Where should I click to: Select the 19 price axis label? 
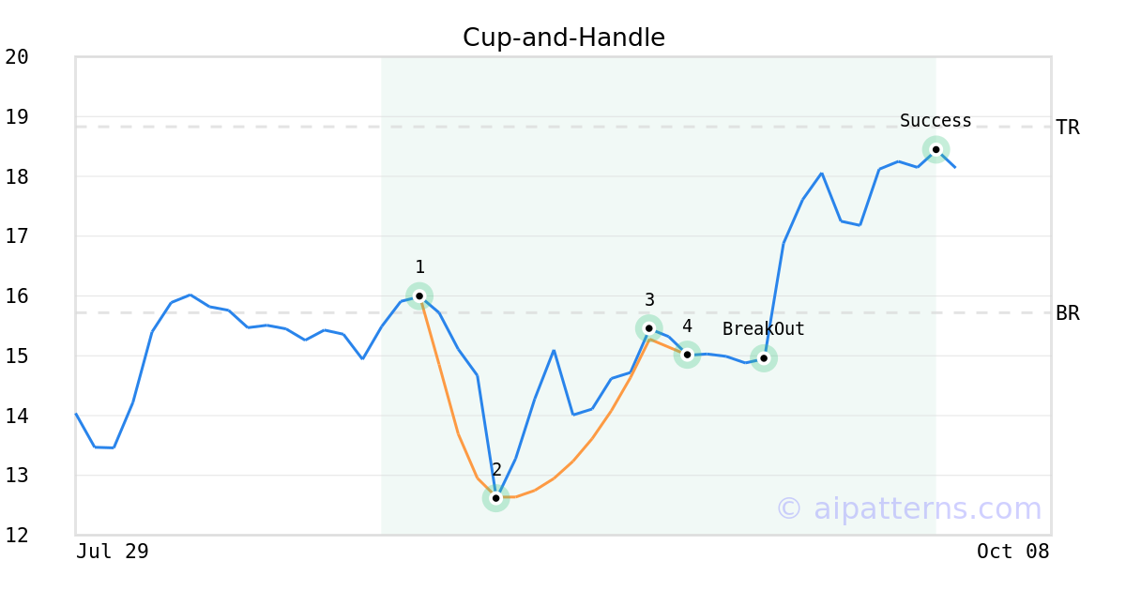17,117
